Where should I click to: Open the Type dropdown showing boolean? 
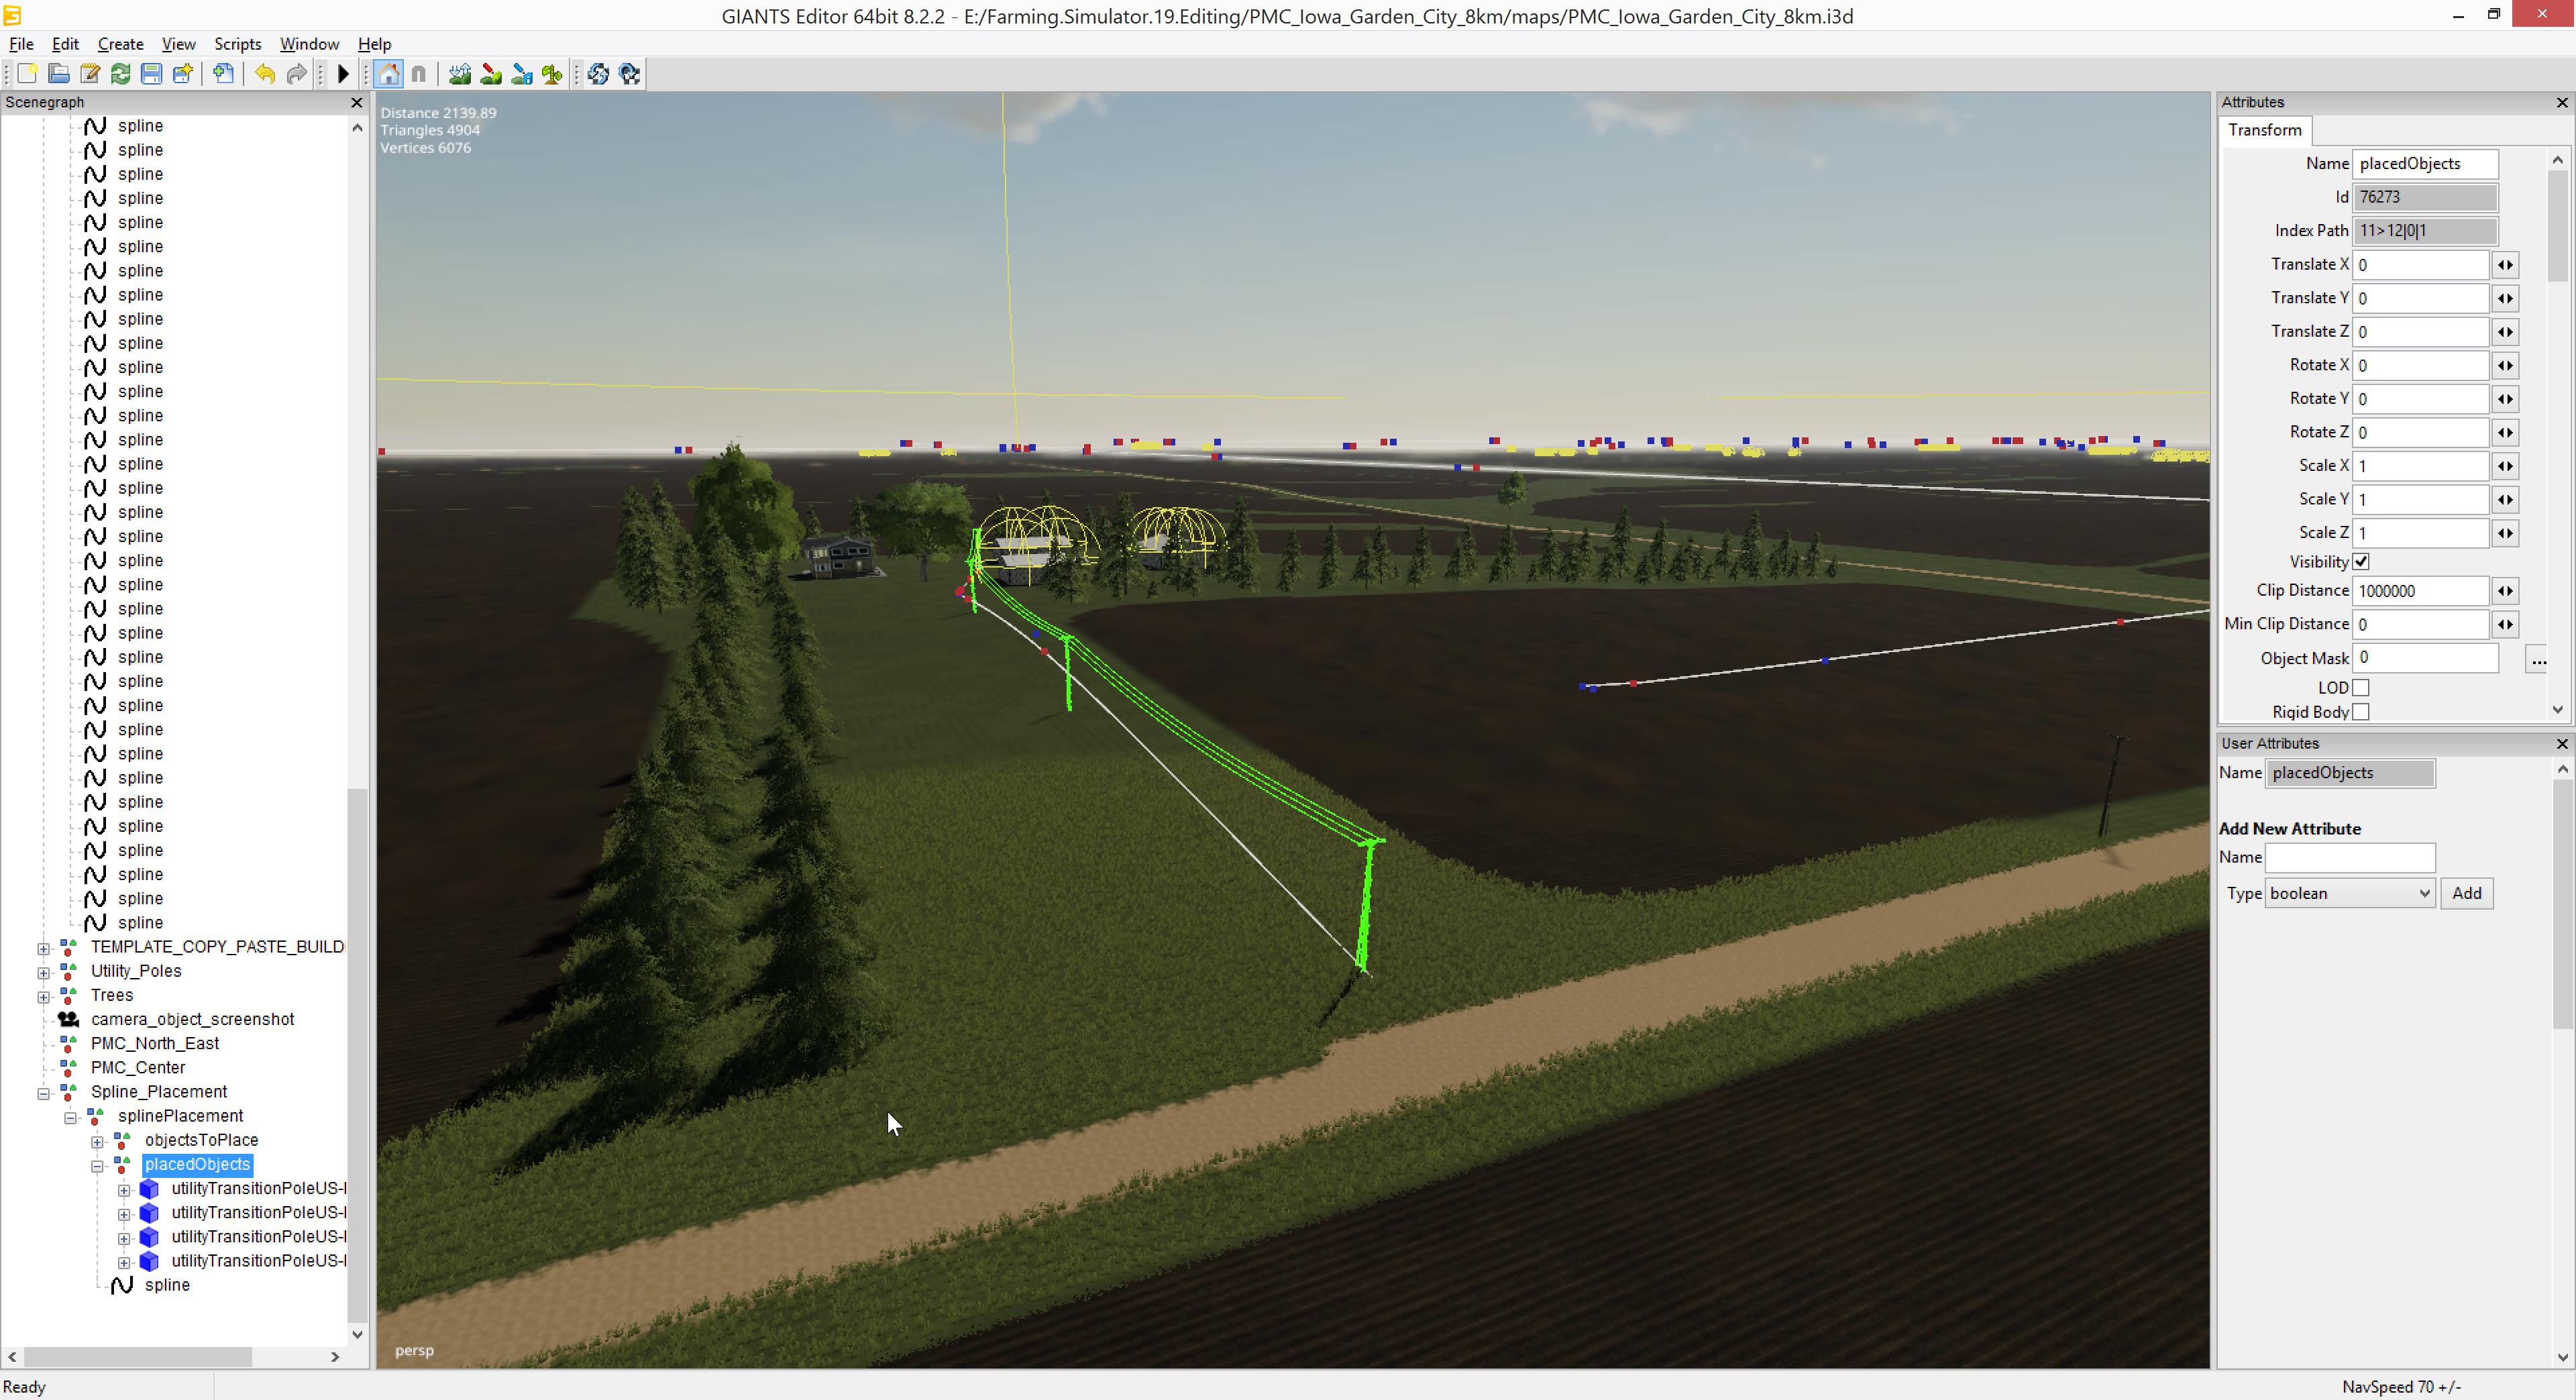click(2349, 894)
